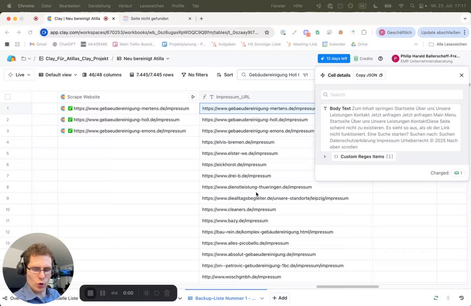Viewport: 471px width, 306px height.
Task: Run the Scrape Website column
Action: click(193, 97)
